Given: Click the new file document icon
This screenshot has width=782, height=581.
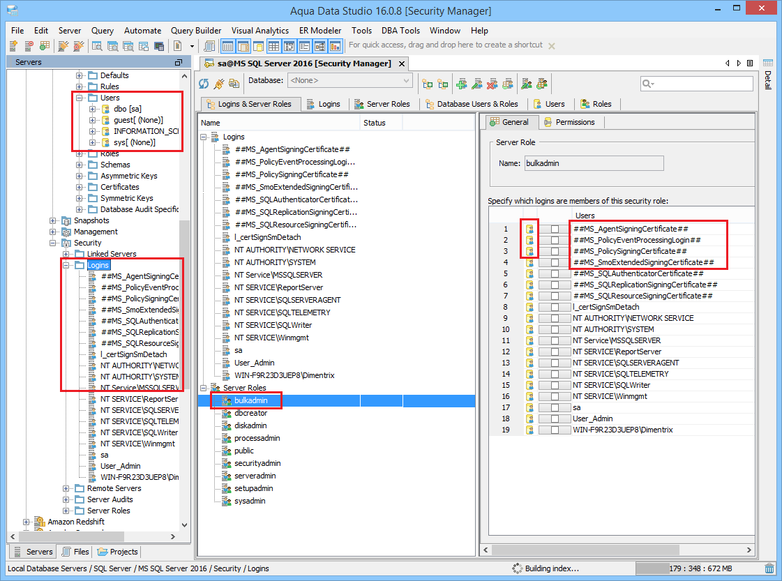Looking at the screenshot, I should (178, 46).
